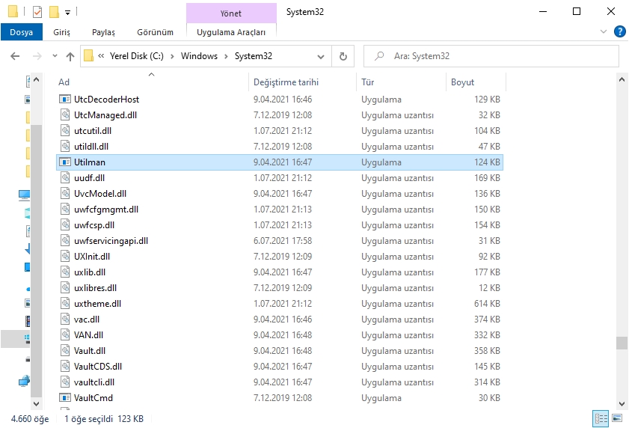Go forward with the forward arrow
629x428 pixels.
pyautogui.click(x=37, y=56)
